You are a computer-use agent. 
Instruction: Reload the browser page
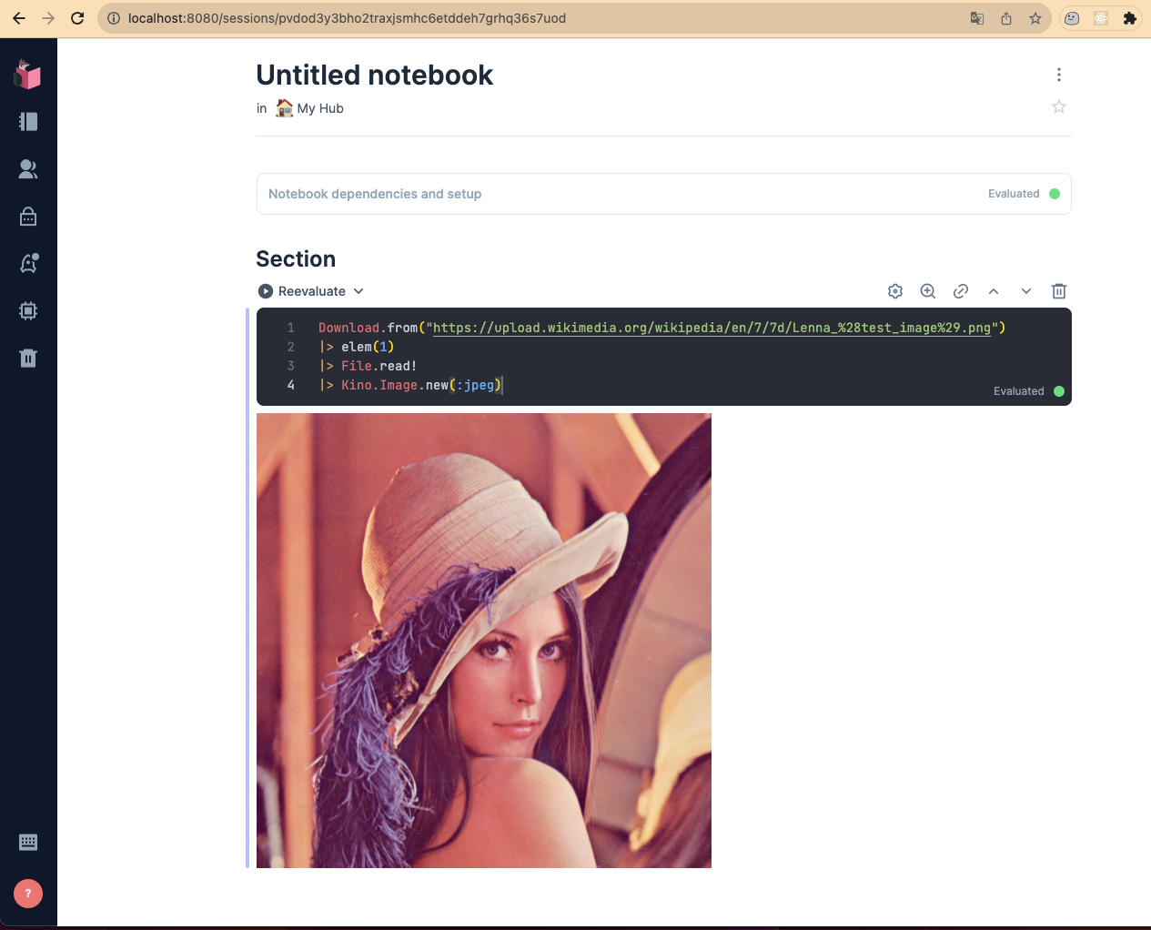click(x=77, y=18)
